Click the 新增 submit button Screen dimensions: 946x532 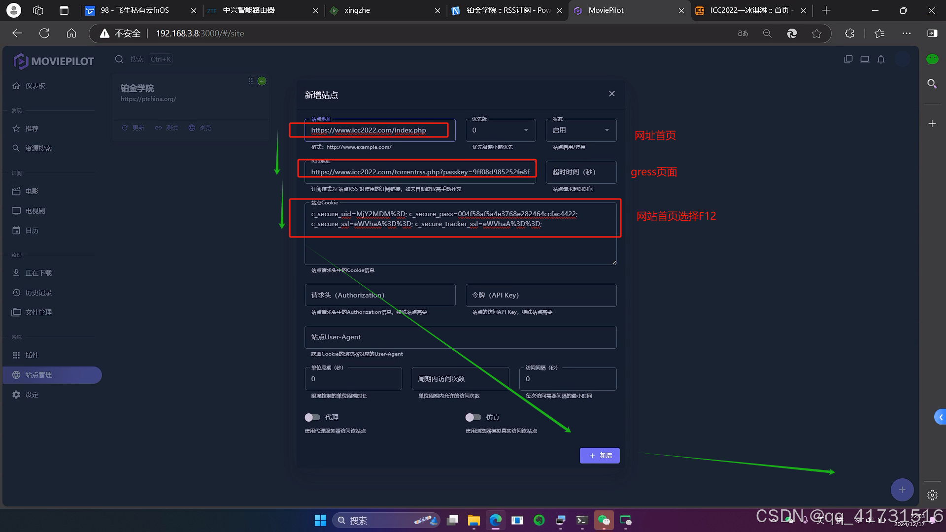(x=599, y=456)
